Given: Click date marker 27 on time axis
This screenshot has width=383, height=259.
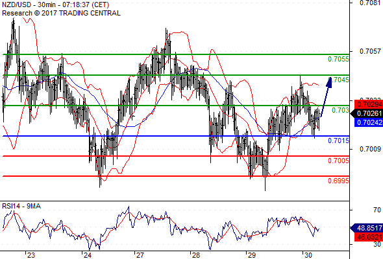Looking at the screenshot, I should [x=140, y=255].
